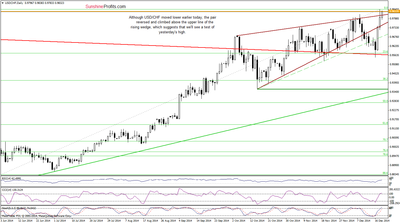Screen dimensions: 400x223
Task: Click the -208.2924 CCI scale value
Action: pyautogui.click(x=394, y=203)
